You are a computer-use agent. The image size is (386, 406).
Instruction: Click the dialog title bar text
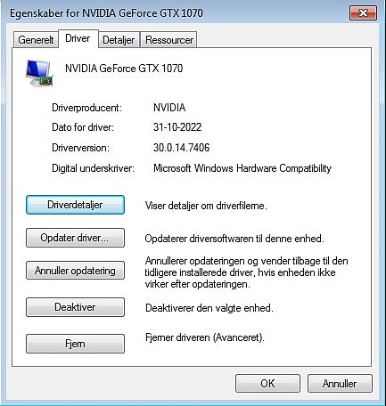point(106,13)
